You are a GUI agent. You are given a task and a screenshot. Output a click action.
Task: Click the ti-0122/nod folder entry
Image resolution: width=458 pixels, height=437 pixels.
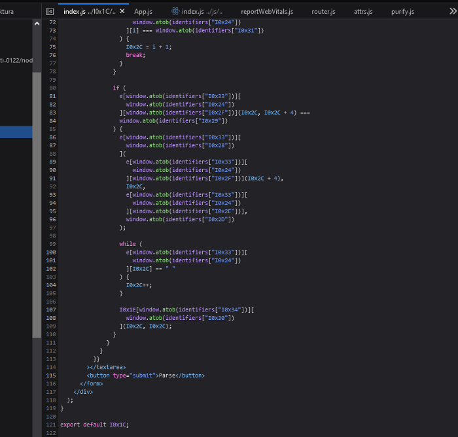coord(16,60)
